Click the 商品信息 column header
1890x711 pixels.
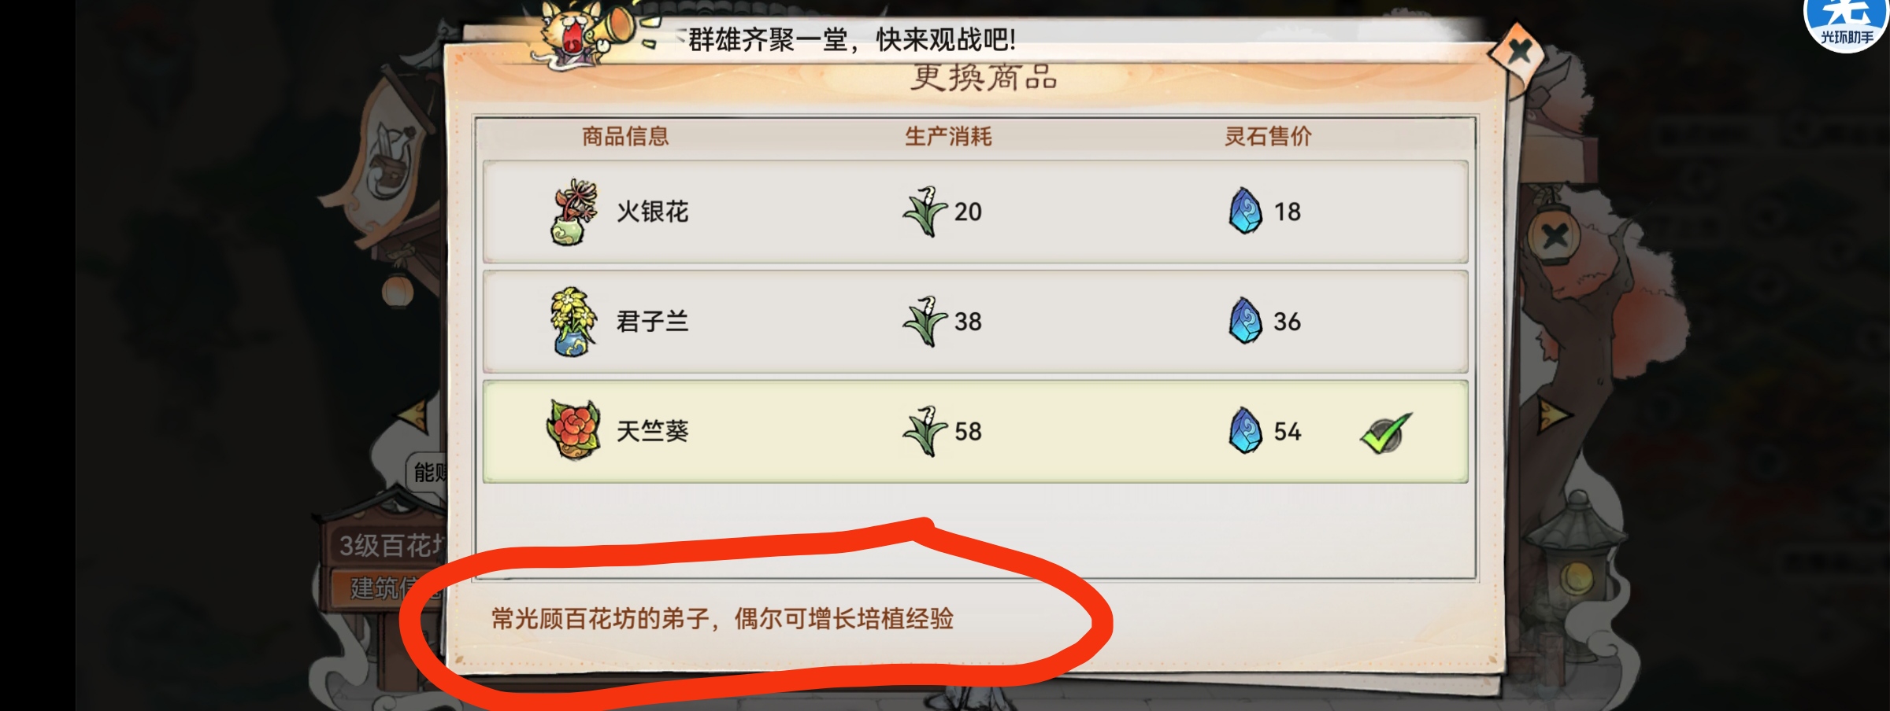click(625, 136)
